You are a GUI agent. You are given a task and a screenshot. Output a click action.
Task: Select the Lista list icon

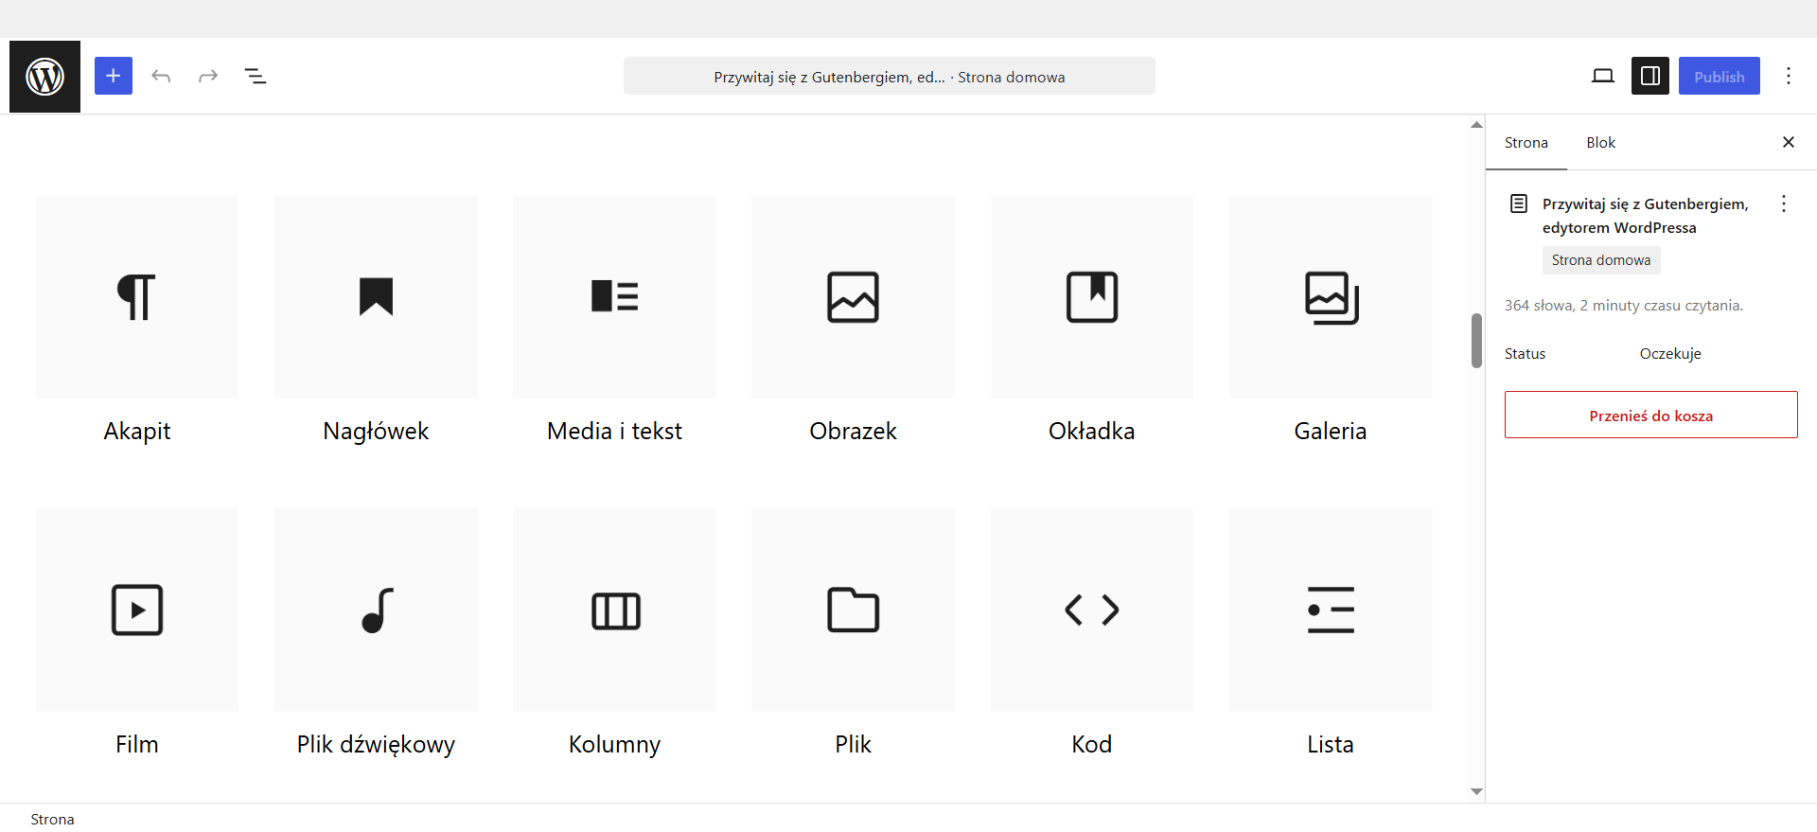click(1331, 611)
